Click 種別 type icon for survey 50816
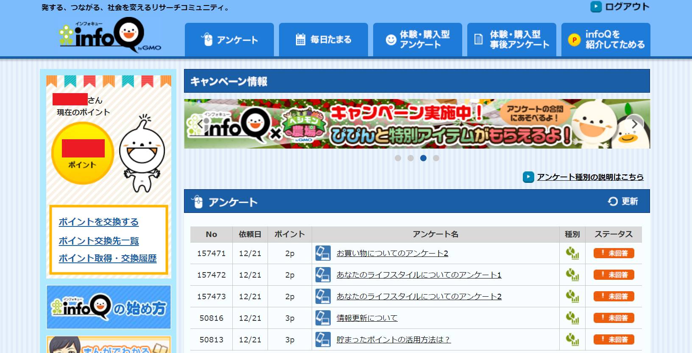The image size is (692, 353). [572, 318]
